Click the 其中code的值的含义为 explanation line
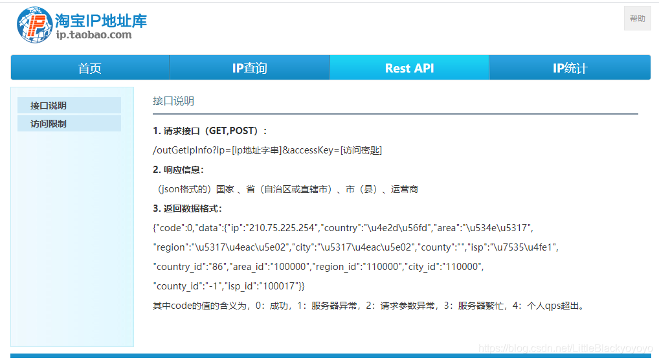This screenshot has width=659, height=360. 369,306
